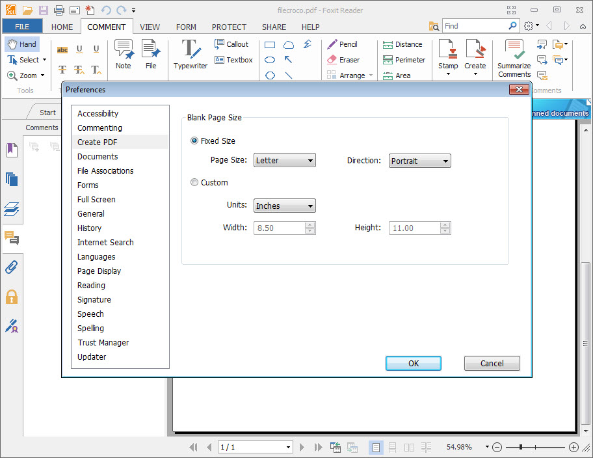
Task: Open the Direction dropdown
Action: point(420,161)
